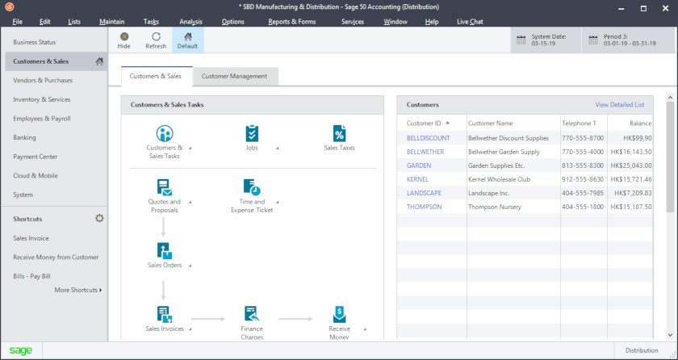This screenshot has width=678, height=360.
Task: Open the Live Chat menu
Action: [470, 22]
